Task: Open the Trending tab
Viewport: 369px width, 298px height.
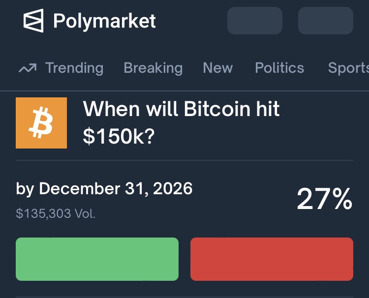Action: click(74, 68)
